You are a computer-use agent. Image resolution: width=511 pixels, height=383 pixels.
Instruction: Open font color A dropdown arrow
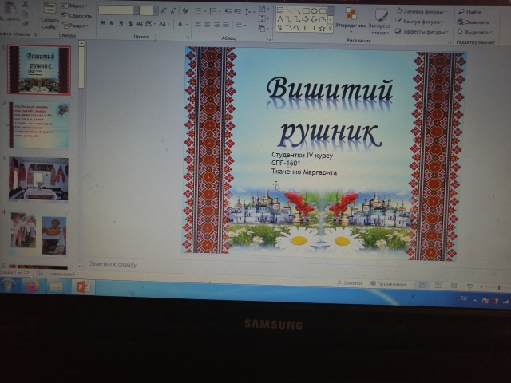pyautogui.click(x=188, y=25)
